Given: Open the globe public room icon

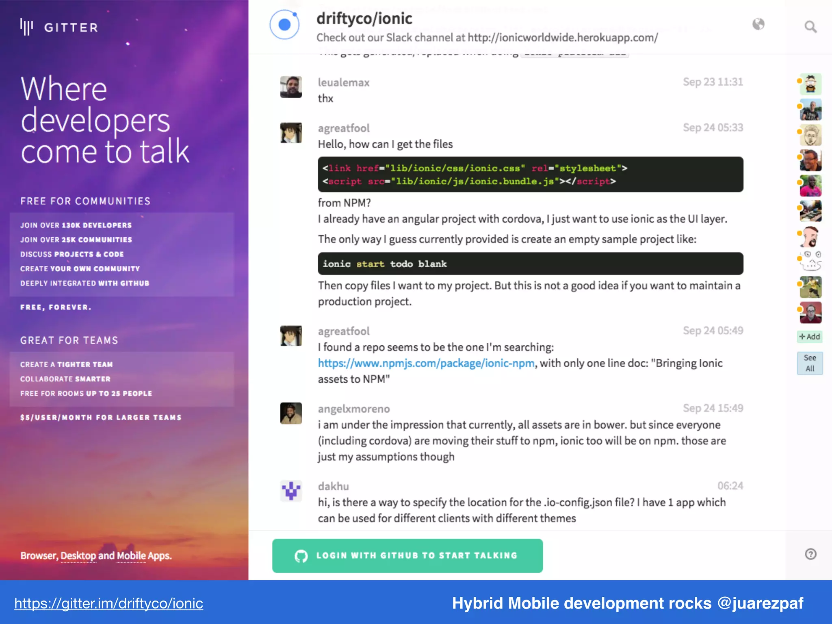Looking at the screenshot, I should pos(758,24).
